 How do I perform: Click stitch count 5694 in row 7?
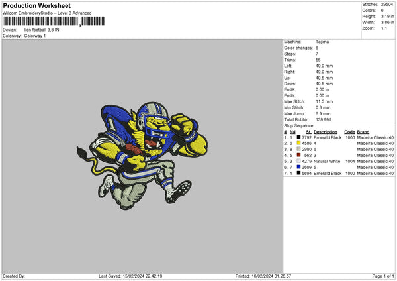306,173
